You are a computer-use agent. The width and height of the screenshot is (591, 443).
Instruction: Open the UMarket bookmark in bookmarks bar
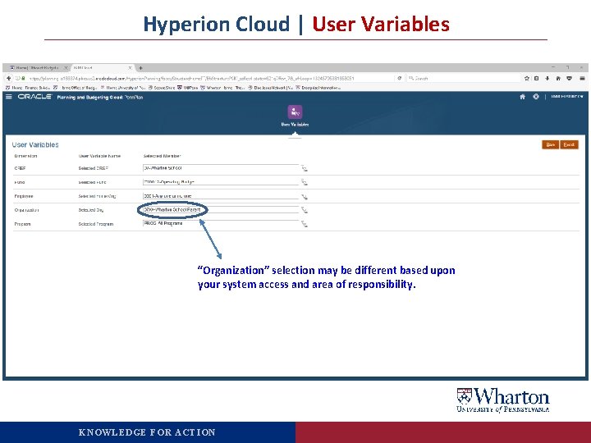coord(188,88)
